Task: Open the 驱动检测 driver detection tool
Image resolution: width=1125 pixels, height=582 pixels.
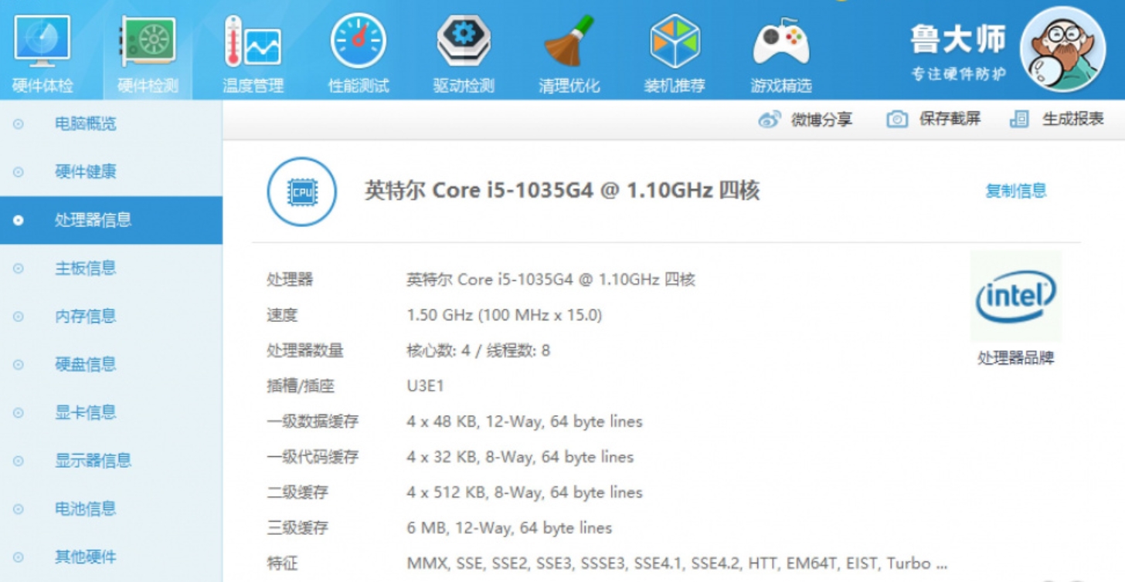Action: point(462,46)
